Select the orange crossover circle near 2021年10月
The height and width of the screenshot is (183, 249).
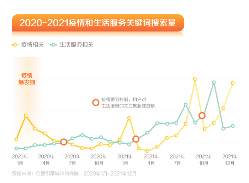(x=202, y=116)
